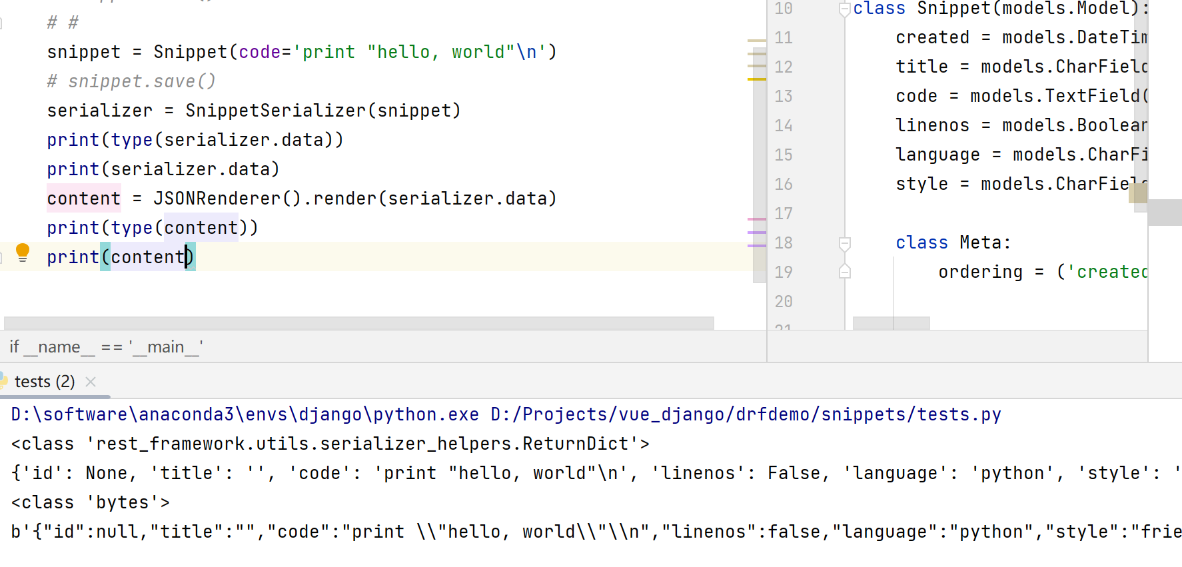The image size is (1182, 567).
Task: Click the lowest purple stripe marker
Action: (x=756, y=246)
